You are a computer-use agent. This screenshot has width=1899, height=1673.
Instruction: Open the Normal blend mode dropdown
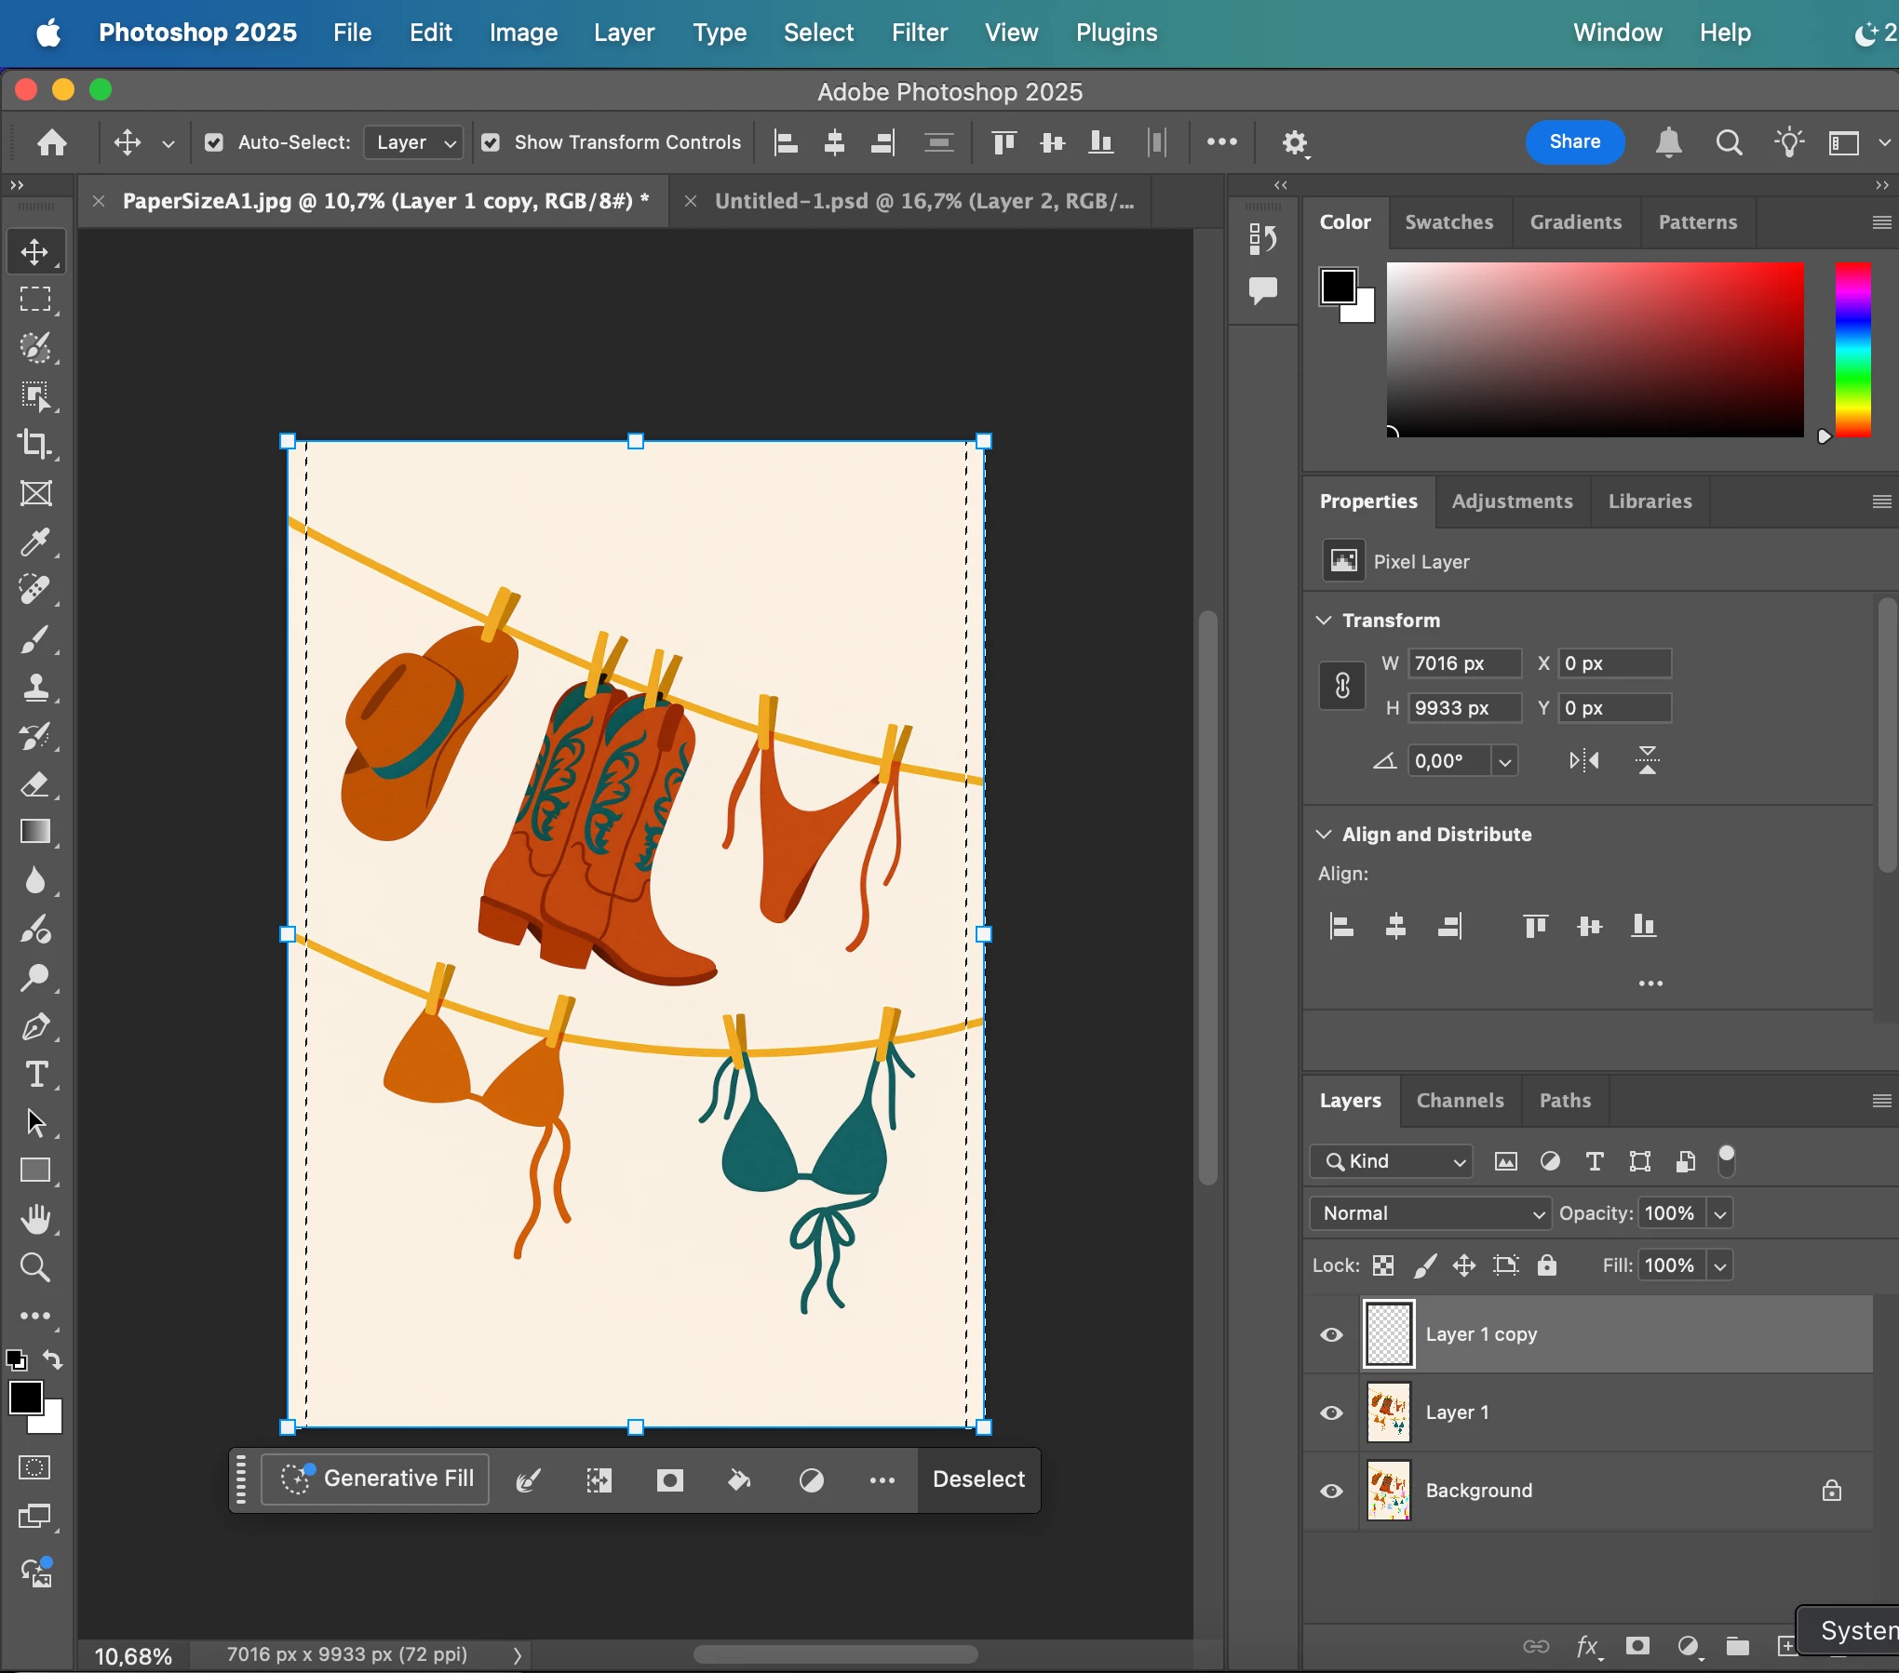1430,1213
